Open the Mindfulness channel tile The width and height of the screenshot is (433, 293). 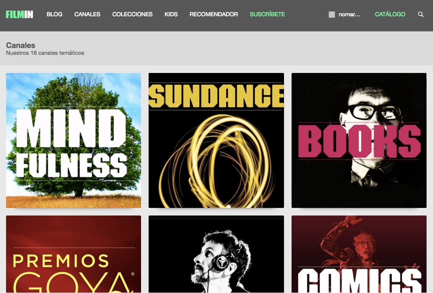pos(74,140)
